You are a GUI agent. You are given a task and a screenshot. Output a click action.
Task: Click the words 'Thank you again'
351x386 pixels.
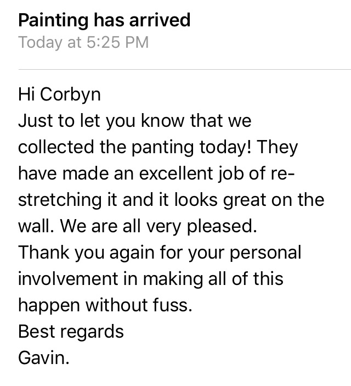click(86, 253)
